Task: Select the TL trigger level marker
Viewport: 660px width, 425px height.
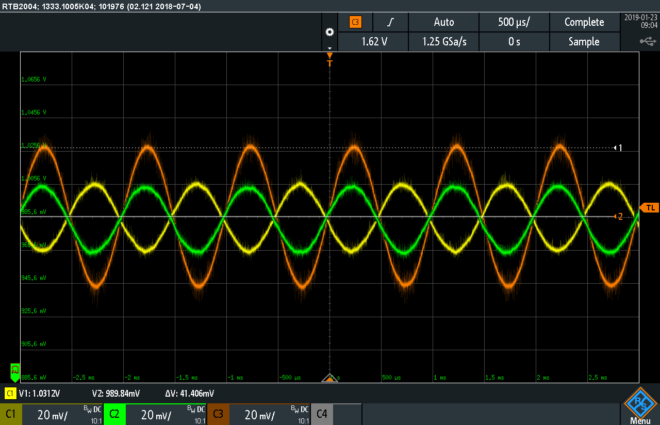Action: 649,207
